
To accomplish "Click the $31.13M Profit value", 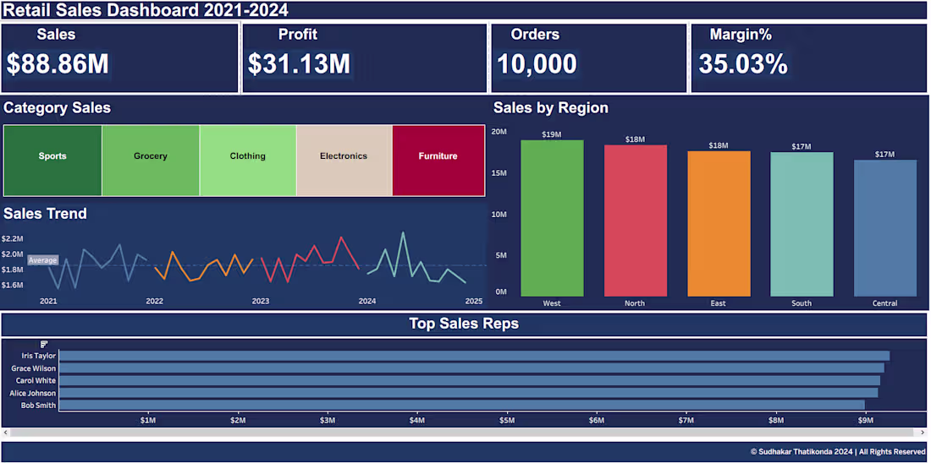I will pos(299,64).
